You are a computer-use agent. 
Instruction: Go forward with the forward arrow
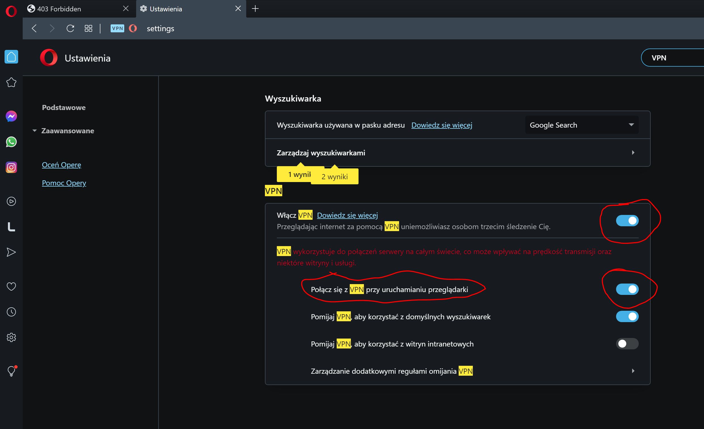coord(52,28)
